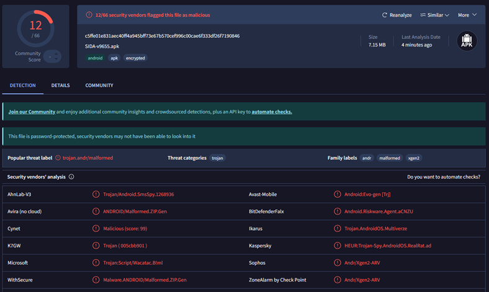
Task: Click Trojan/Android.SmsSpy.1268936 result
Action: point(138,195)
